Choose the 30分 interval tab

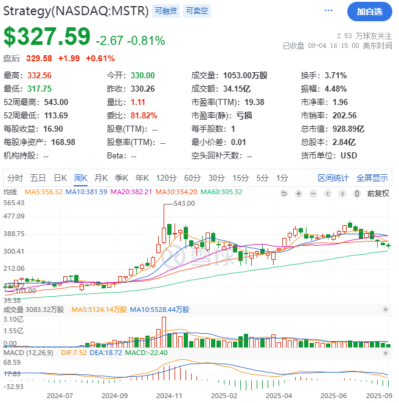pyautogui.click(x=217, y=178)
